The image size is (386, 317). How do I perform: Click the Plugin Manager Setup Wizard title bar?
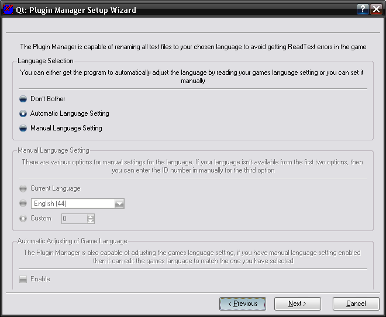click(175, 10)
